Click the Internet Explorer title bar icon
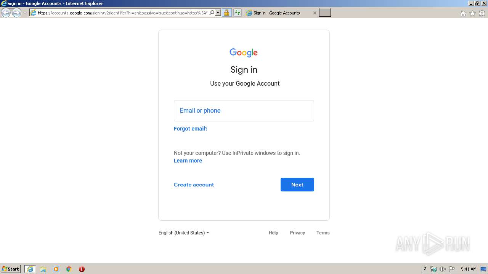The height and width of the screenshot is (274, 488). (3, 3)
